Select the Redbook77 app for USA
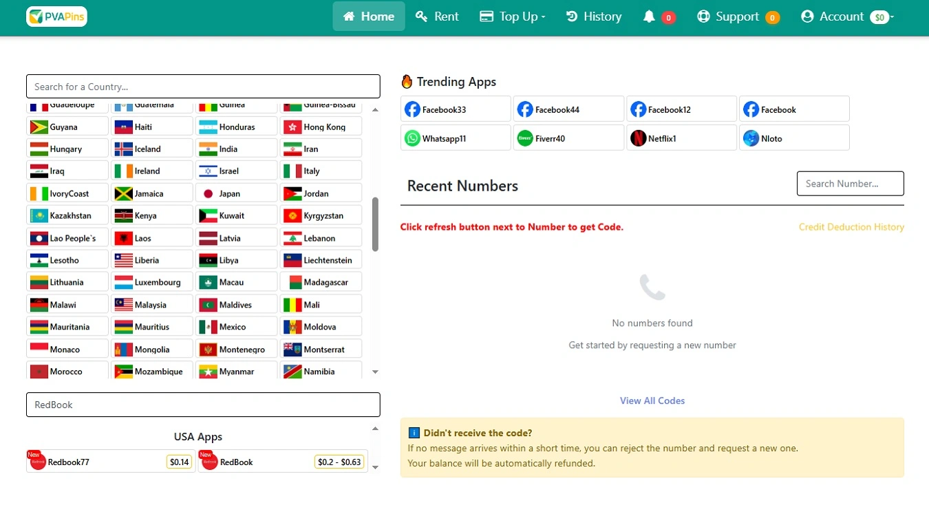The height and width of the screenshot is (516, 929). point(111,462)
